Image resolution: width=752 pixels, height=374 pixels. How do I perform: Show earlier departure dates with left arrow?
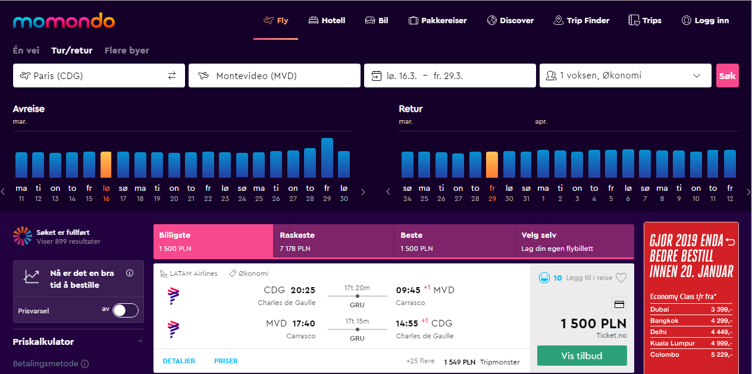click(x=3, y=192)
